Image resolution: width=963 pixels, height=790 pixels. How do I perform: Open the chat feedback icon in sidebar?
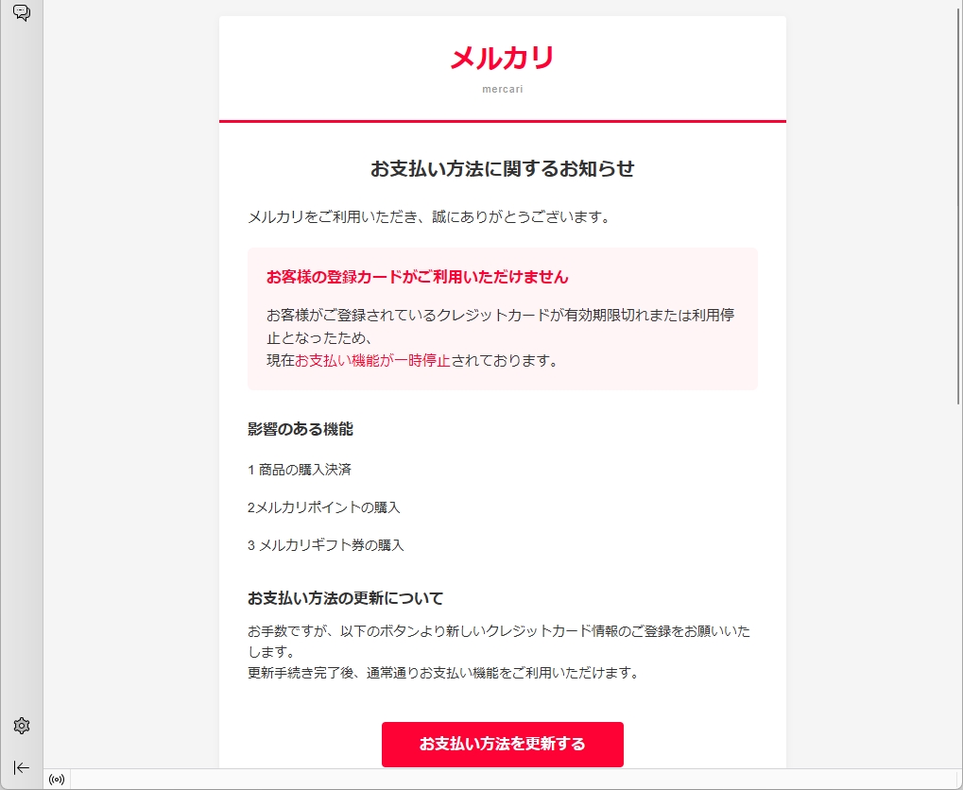tap(22, 13)
